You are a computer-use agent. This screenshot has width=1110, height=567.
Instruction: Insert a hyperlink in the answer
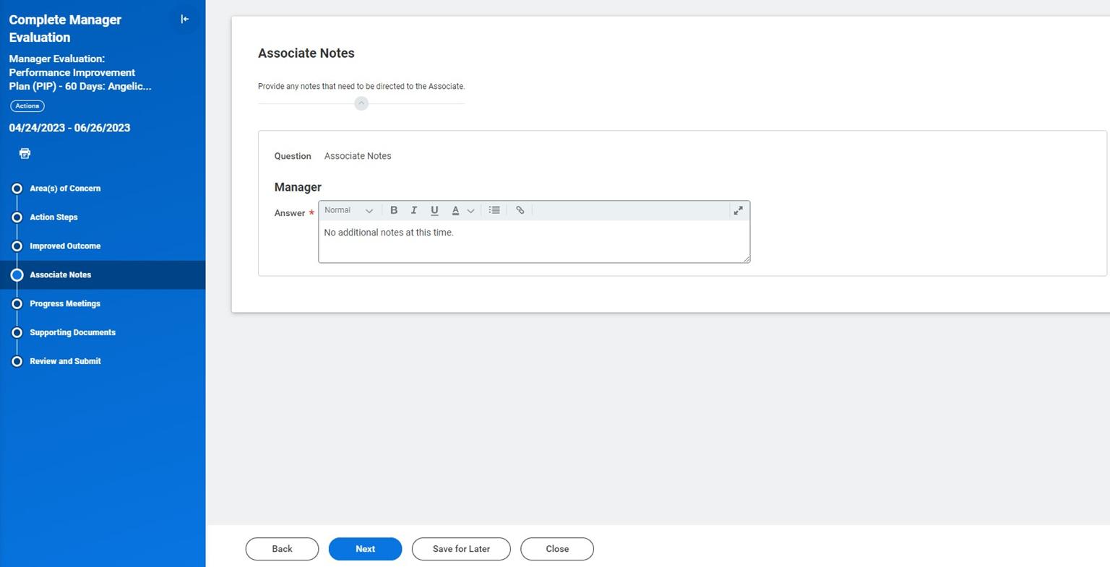tap(520, 210)
